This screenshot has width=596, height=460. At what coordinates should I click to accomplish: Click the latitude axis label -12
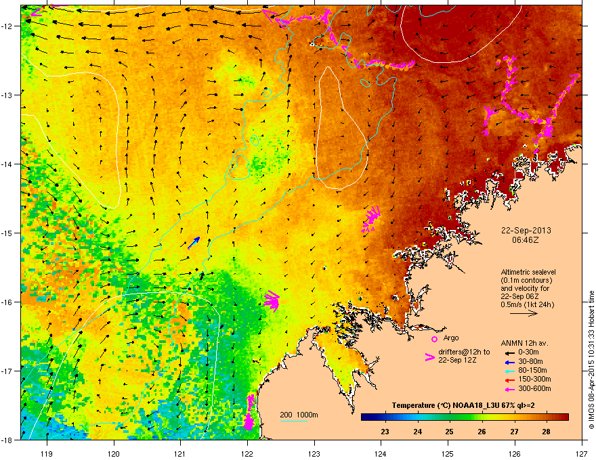coord(7,26)
